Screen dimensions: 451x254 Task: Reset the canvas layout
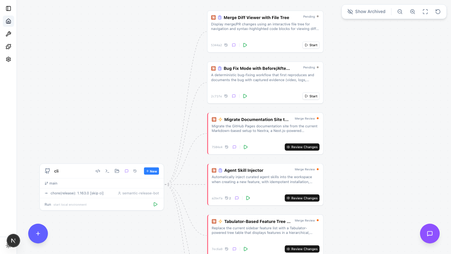click(x=438, y=12)
